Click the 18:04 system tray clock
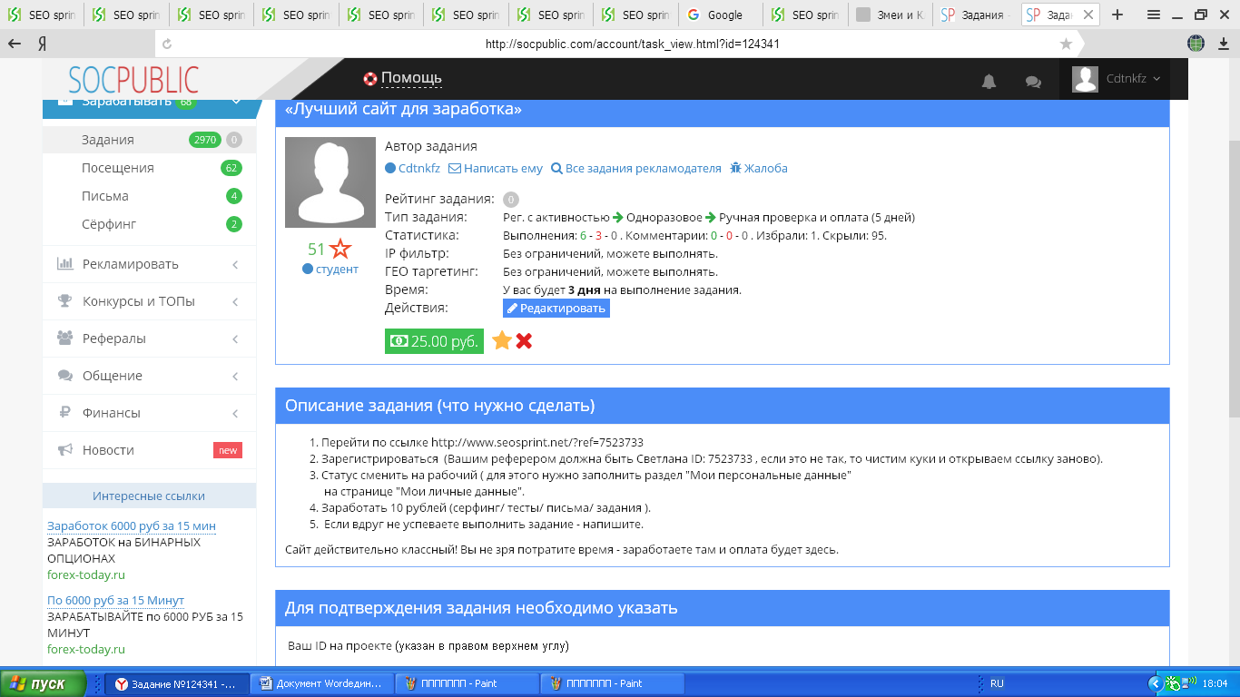Screen dimensions: 1240x697 (1215, 683)
